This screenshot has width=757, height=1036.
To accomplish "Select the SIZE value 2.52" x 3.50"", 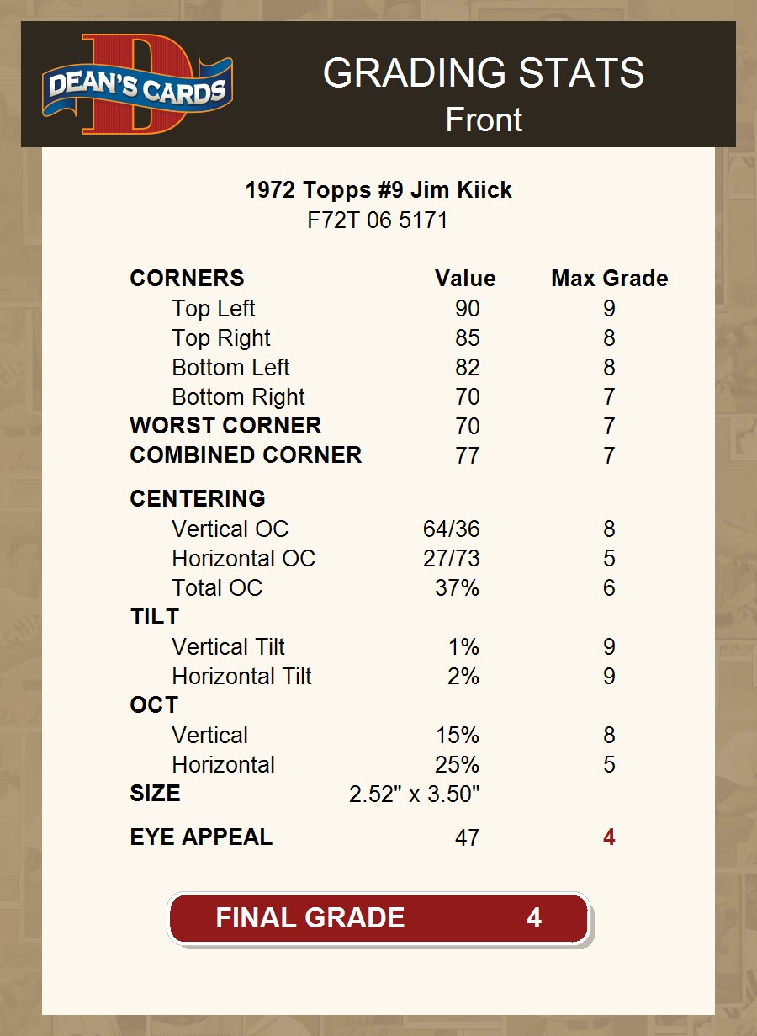I will pyautogui.click(x=414, y=794).
